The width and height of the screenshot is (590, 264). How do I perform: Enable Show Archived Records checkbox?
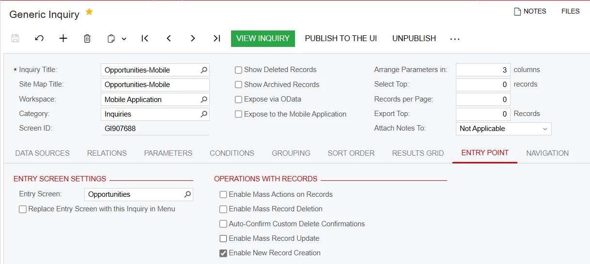pos(238,85)
